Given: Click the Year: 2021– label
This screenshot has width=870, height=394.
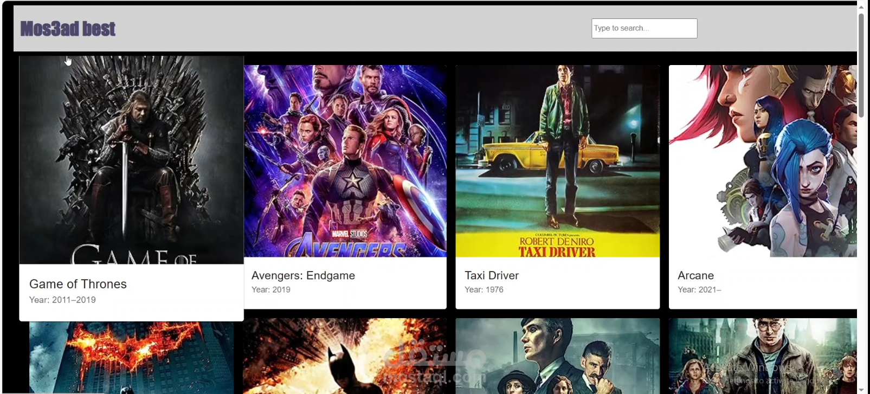Looking at the screenshot, I should [699, 289].
